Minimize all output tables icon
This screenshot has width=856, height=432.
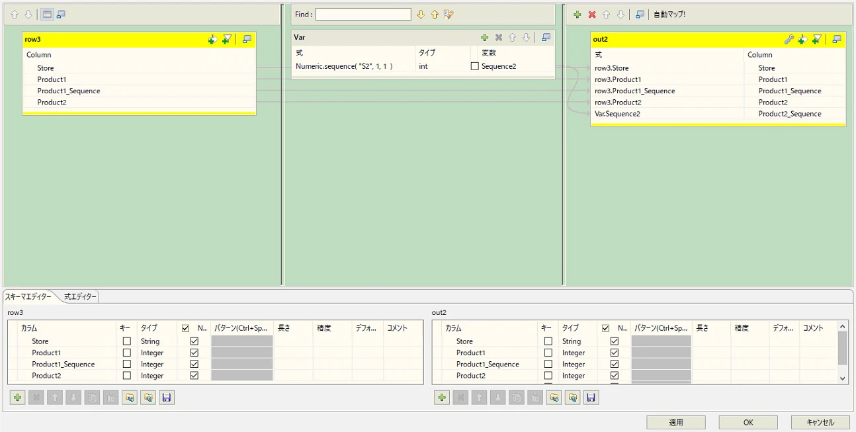[640, 14]
